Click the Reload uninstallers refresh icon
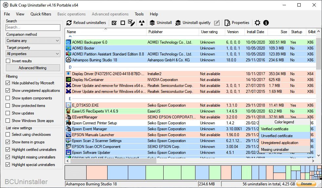The width and height of the screenshot is (322, 188). (69, 23)
